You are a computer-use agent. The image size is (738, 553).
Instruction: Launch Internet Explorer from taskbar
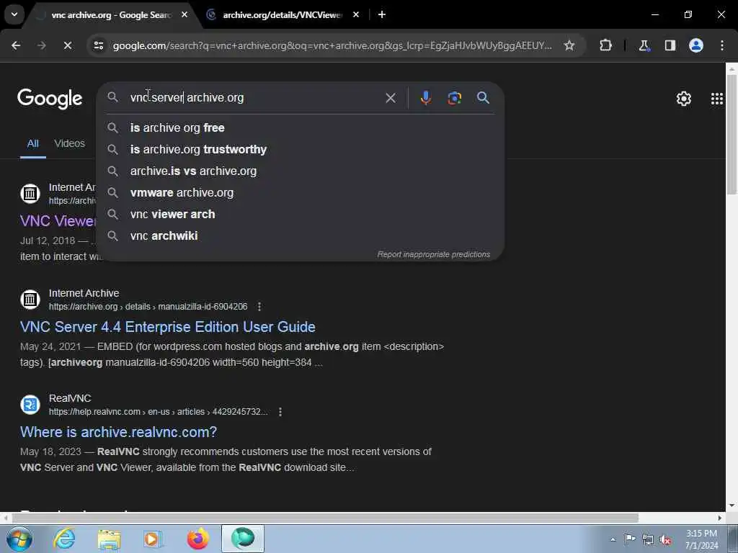[64, 539]
